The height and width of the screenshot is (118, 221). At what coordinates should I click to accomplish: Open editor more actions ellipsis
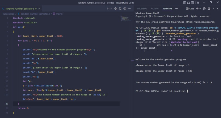(x=129, y=9)
